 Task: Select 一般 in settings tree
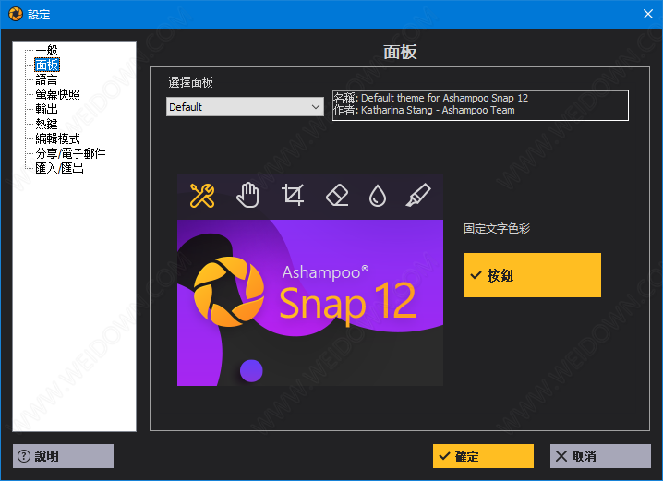tap(46, 50)
